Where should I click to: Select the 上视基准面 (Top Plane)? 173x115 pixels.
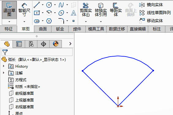[x=21, y=100]
